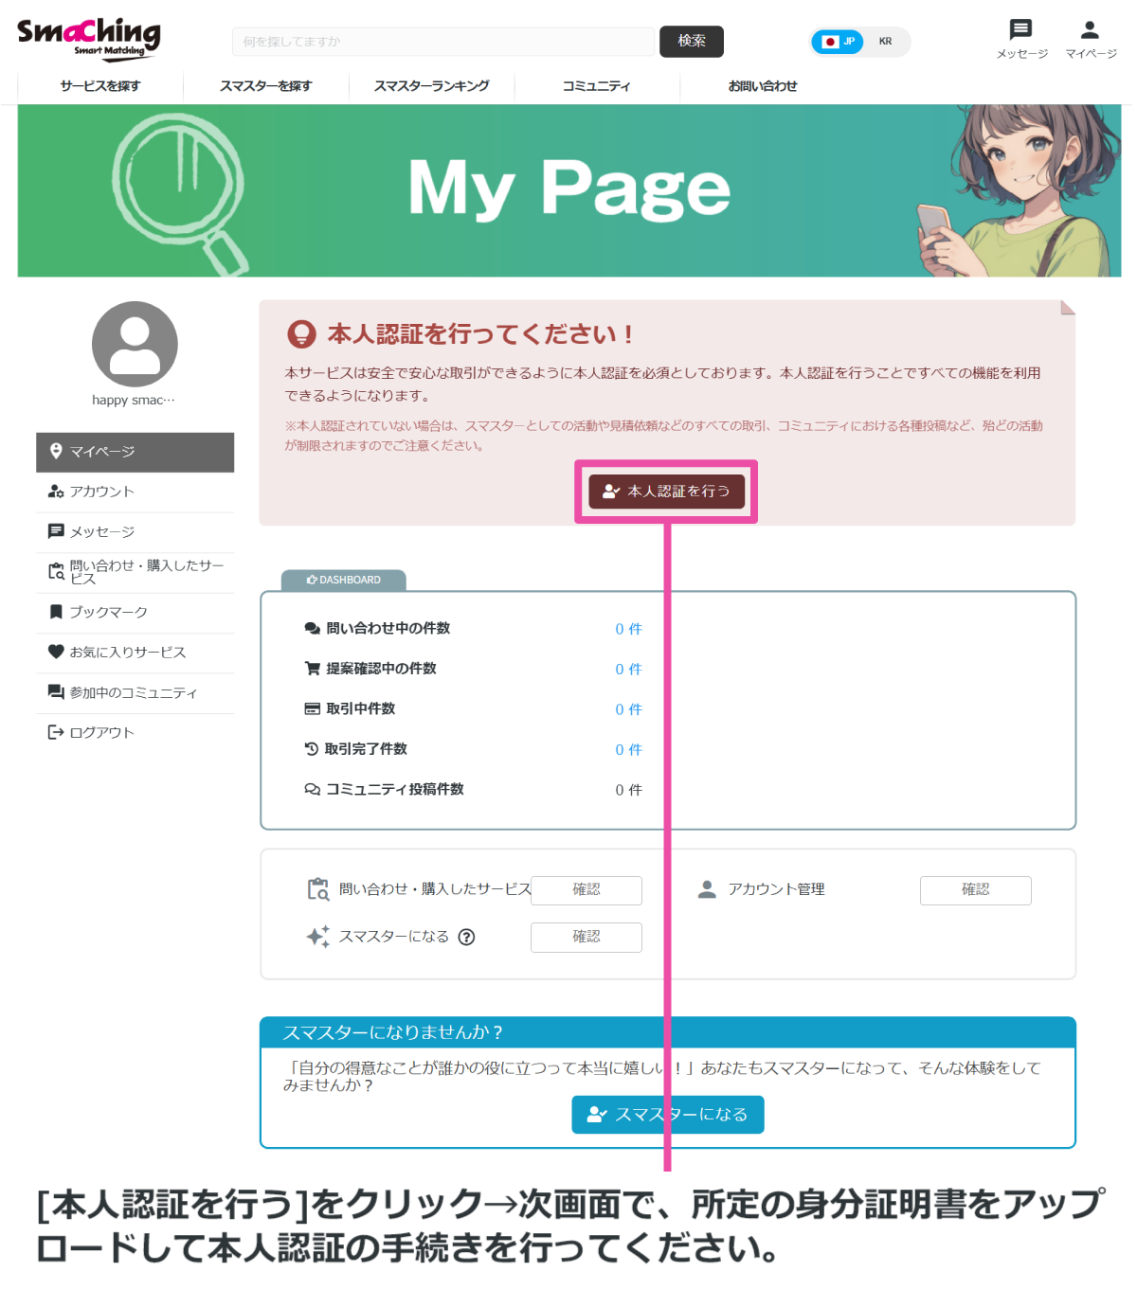Click the 本人認証を行う button
The width and height of the screenshot is (1137, 1289).
coord(665,492)
